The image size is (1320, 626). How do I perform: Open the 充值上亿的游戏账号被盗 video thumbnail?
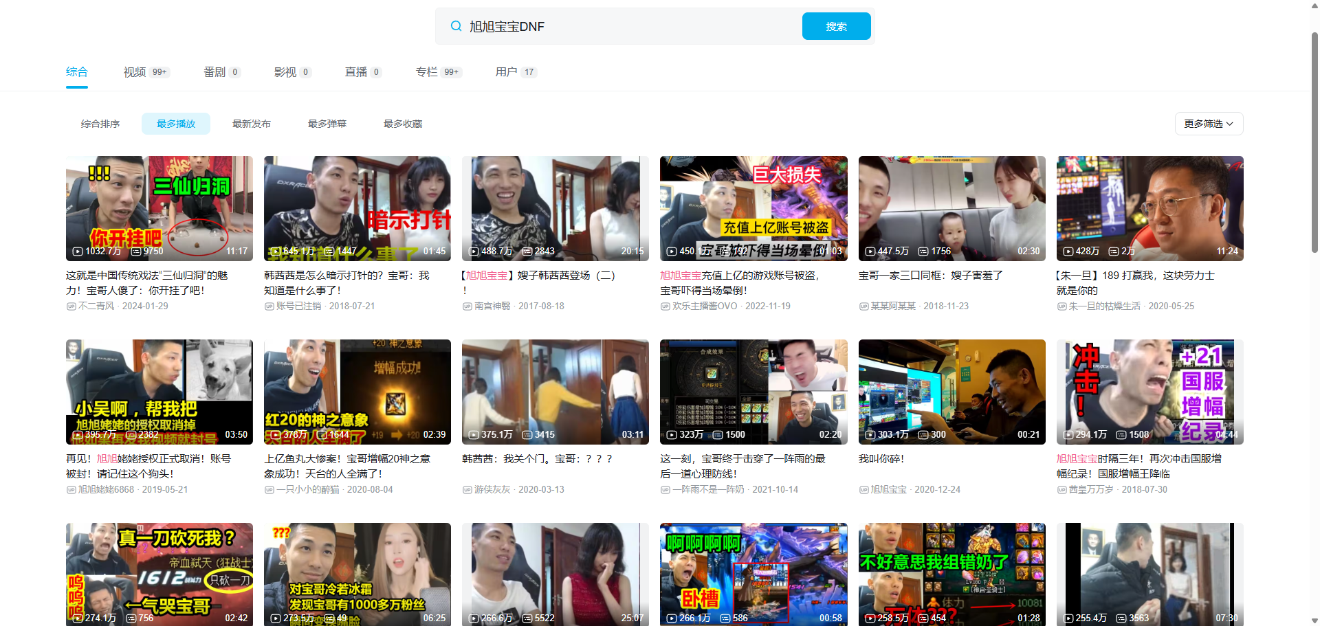click(753, 208)
